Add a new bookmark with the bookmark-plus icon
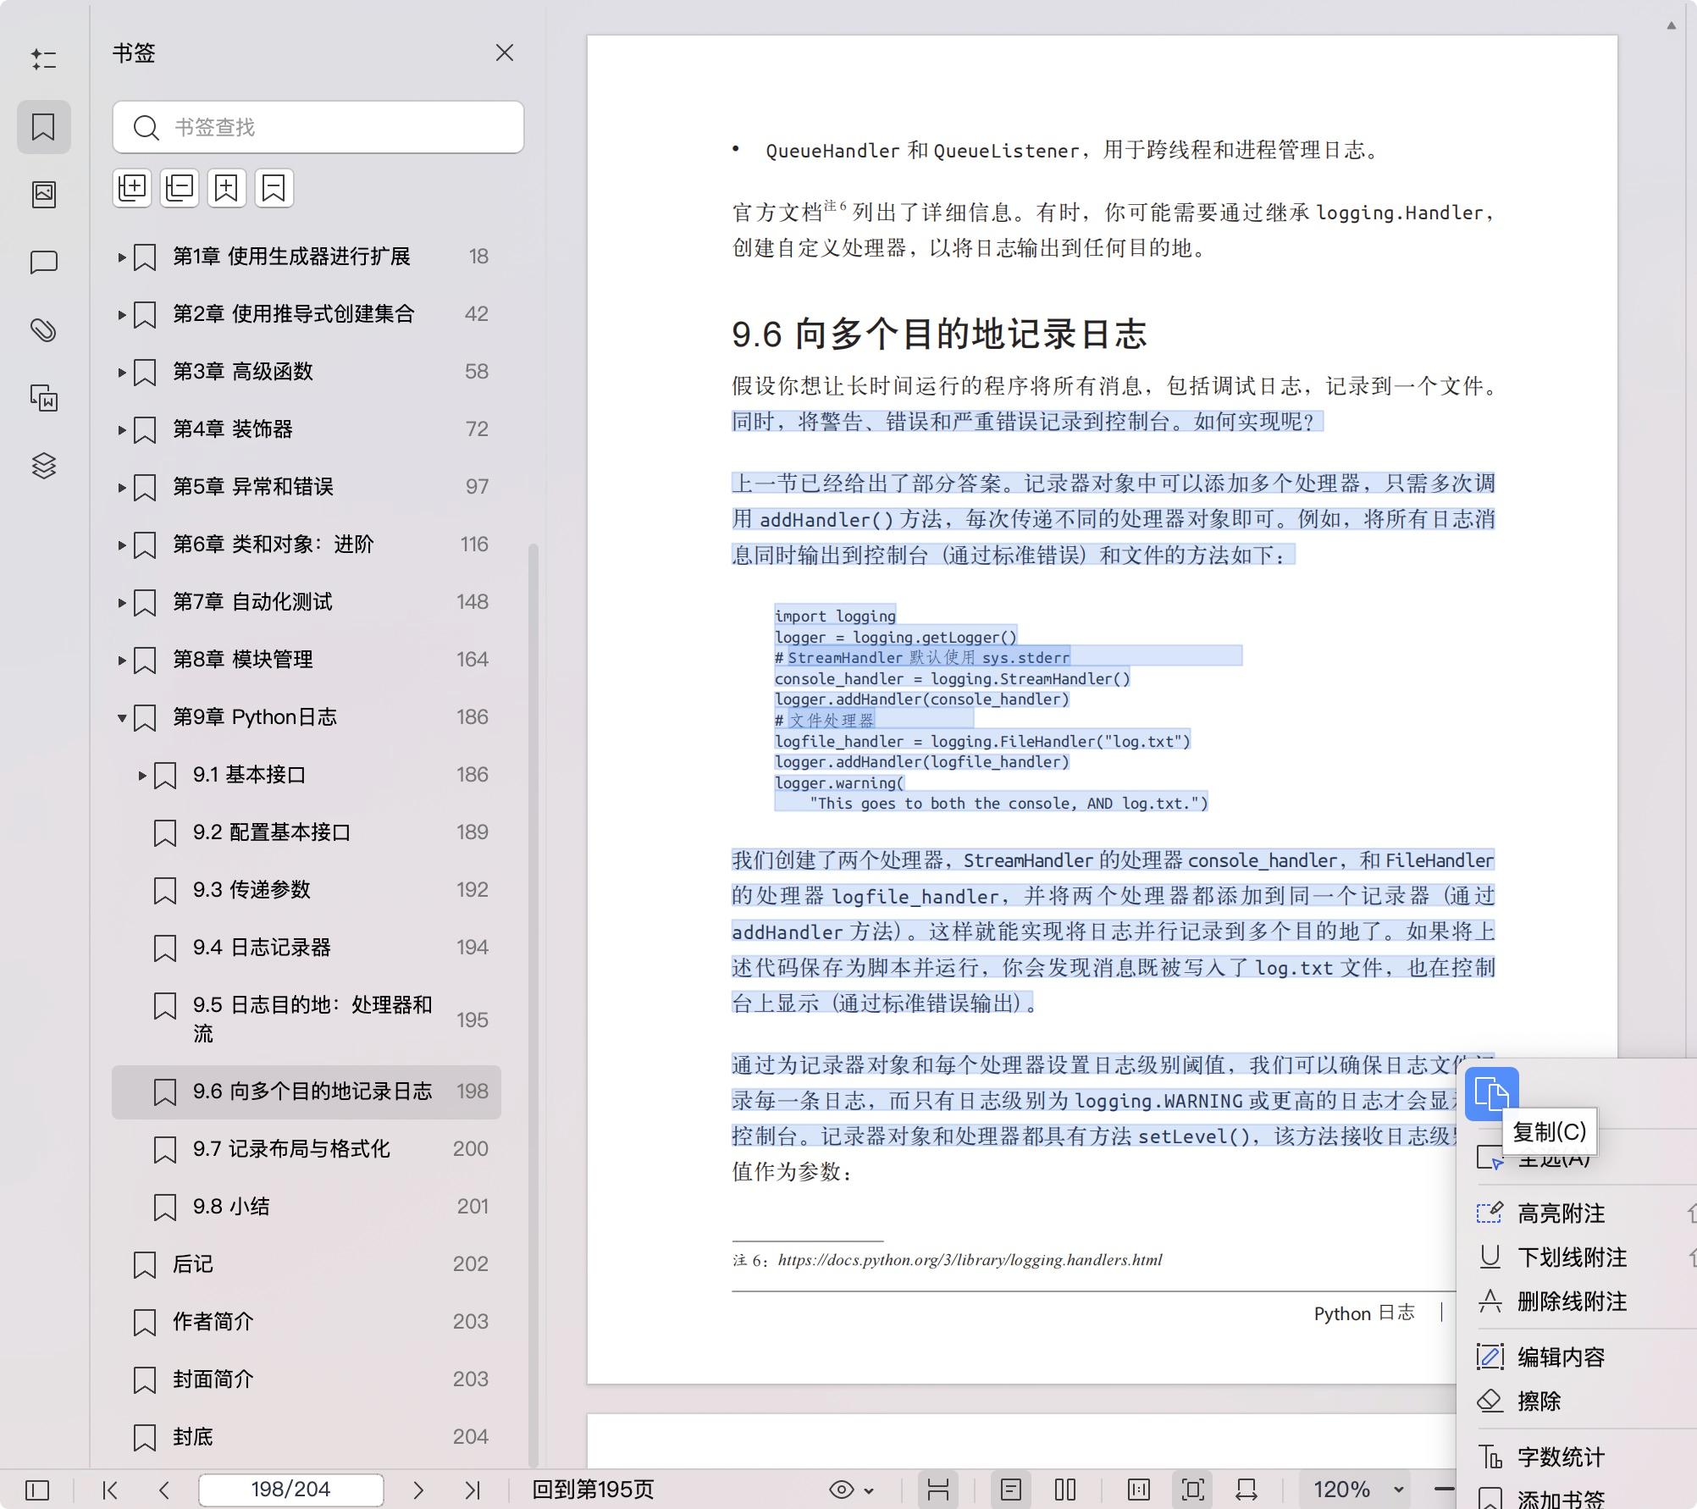Viewport: 1697px width, 1509px height. pos(225,187)
